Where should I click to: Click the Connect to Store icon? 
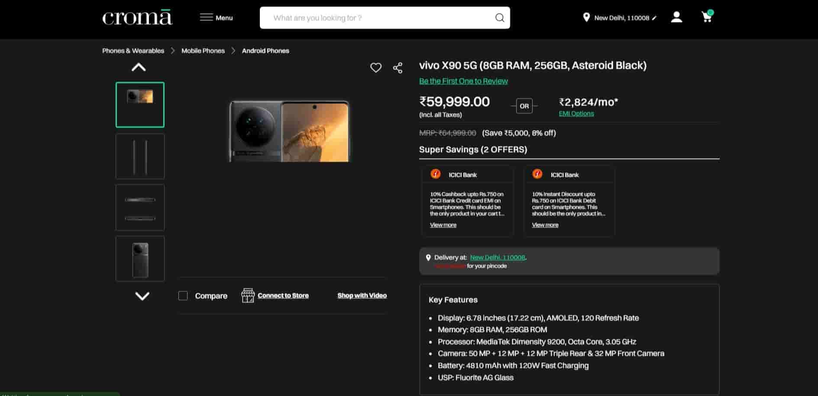pos(248,296)
